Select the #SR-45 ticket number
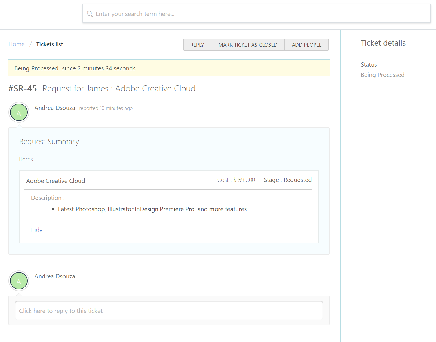 click(x=23, y=88)
